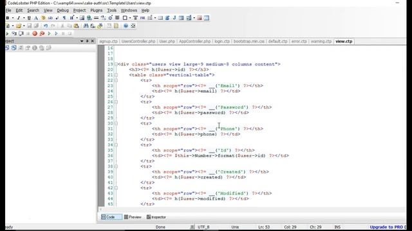
Task: Open the Tools menu
Action: [111, 10]
